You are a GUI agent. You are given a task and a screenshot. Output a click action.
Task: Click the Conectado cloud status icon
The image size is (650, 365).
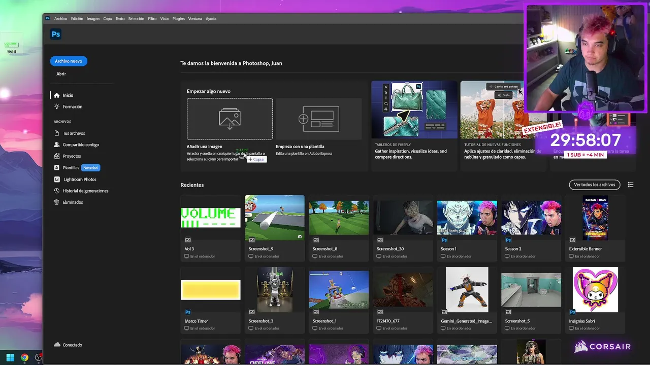[57, 345]
